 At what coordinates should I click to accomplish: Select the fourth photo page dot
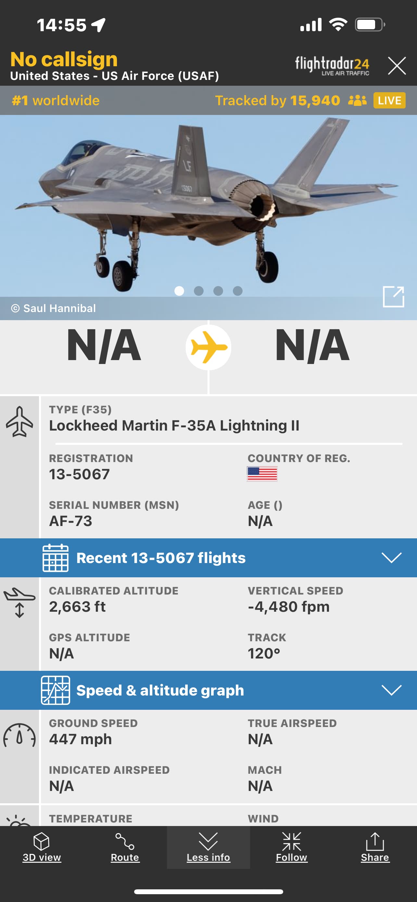point(238,291)
